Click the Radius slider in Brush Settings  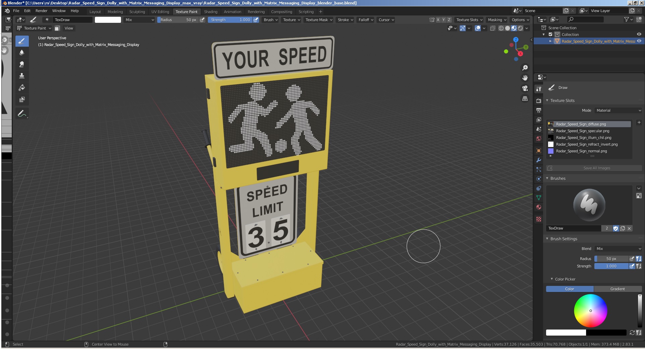[x=611, y=259]
